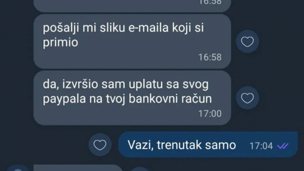Tap the cut-off incoming bubble at bottom
304x171 pixels.
tap(78, 168)
